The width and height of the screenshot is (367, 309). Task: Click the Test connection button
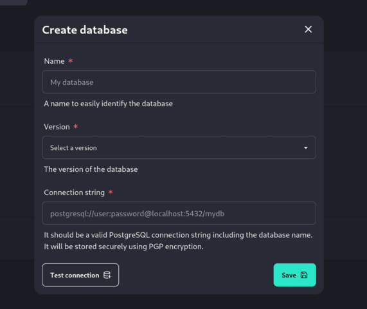tap(80, 275)
